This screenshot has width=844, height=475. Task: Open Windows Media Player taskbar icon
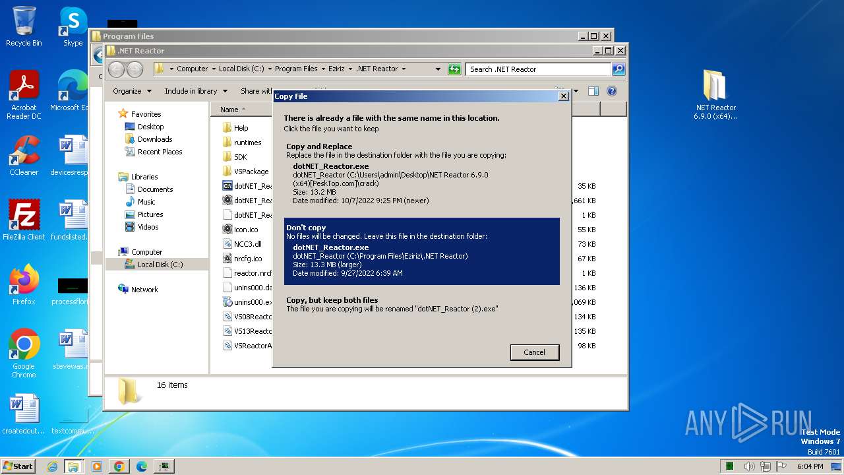[x=97, y=466]
